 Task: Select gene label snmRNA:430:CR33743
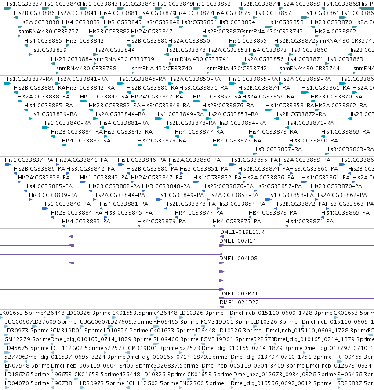pos(273,32)
